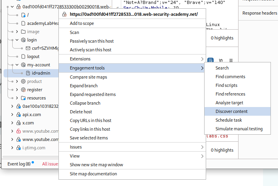Screen dimensions: 278x186
Task: Click the logout page icon in tree
Action: pos(23,56)
